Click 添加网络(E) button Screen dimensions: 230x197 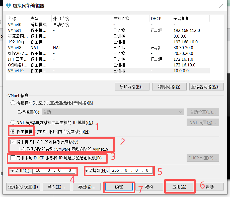coord(132,87)
